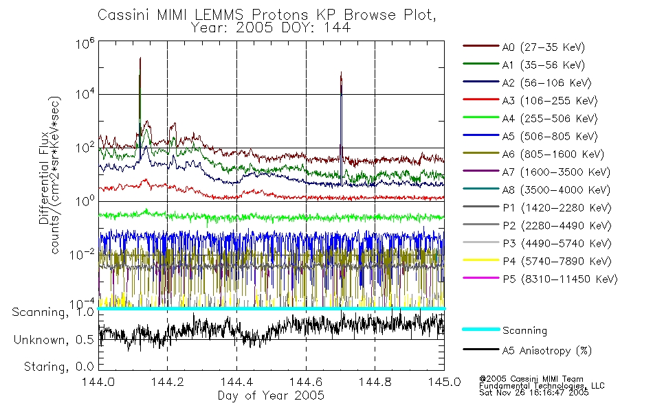Click the dark green A1 legend line
Screen dimensions: 653x412
(480, 64)
